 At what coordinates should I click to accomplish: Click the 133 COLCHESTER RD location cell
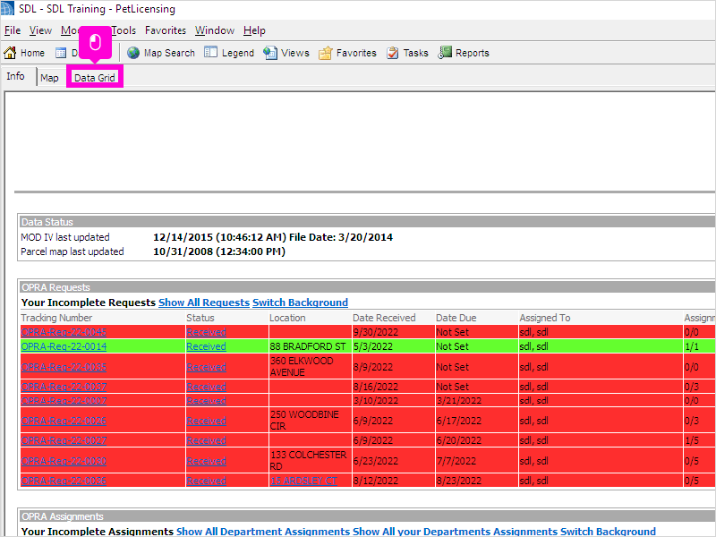311,461
